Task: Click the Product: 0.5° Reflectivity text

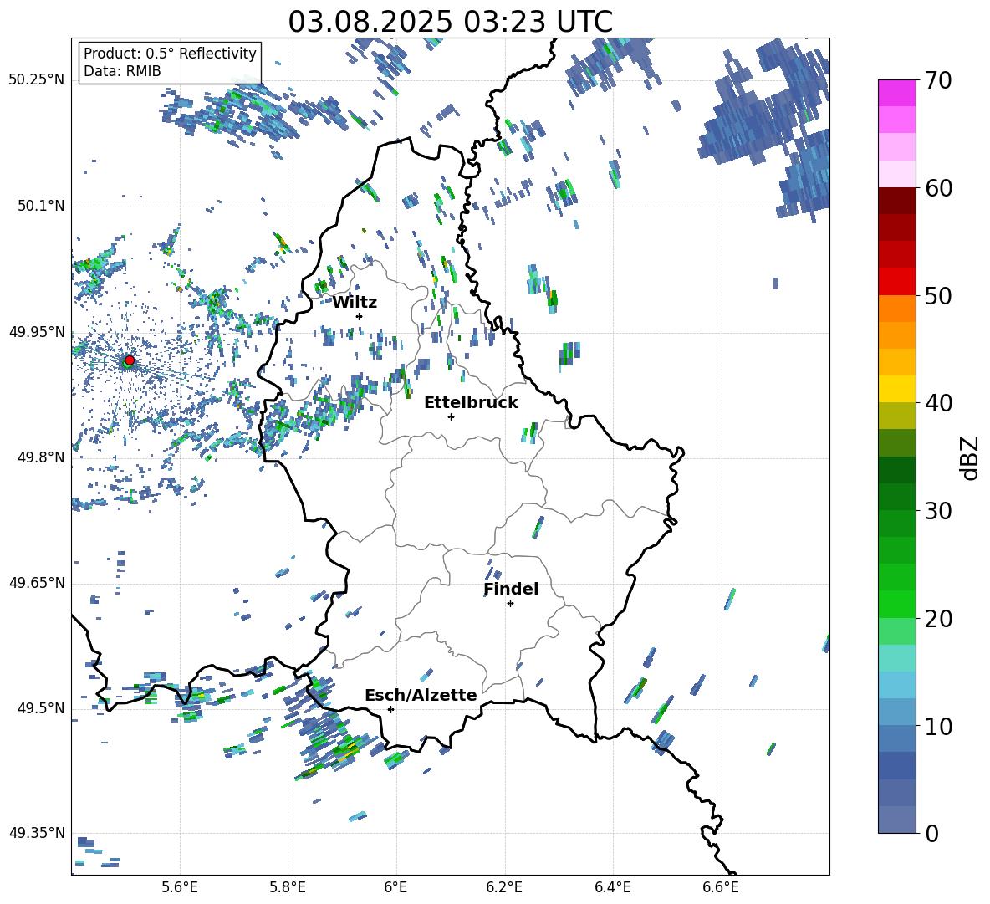Action: 170,53
